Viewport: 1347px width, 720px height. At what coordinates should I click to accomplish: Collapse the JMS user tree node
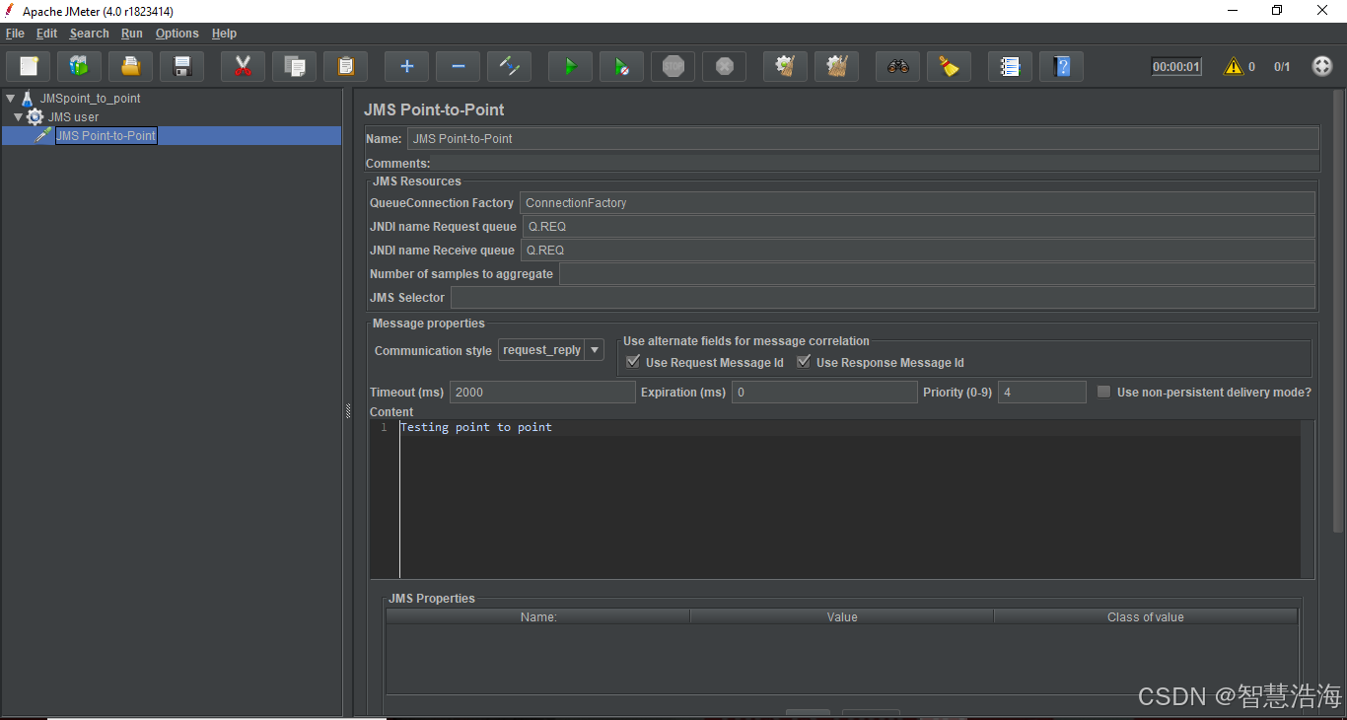[18, 117]
